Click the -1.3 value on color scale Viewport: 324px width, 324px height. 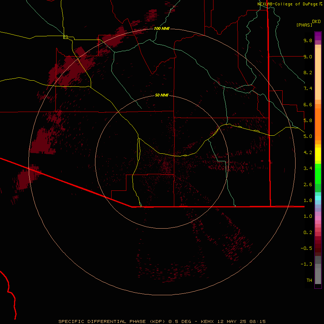point(306,264)
